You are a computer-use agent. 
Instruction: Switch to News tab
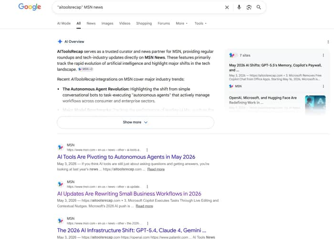pyautogui.click(x=91, y=23)
